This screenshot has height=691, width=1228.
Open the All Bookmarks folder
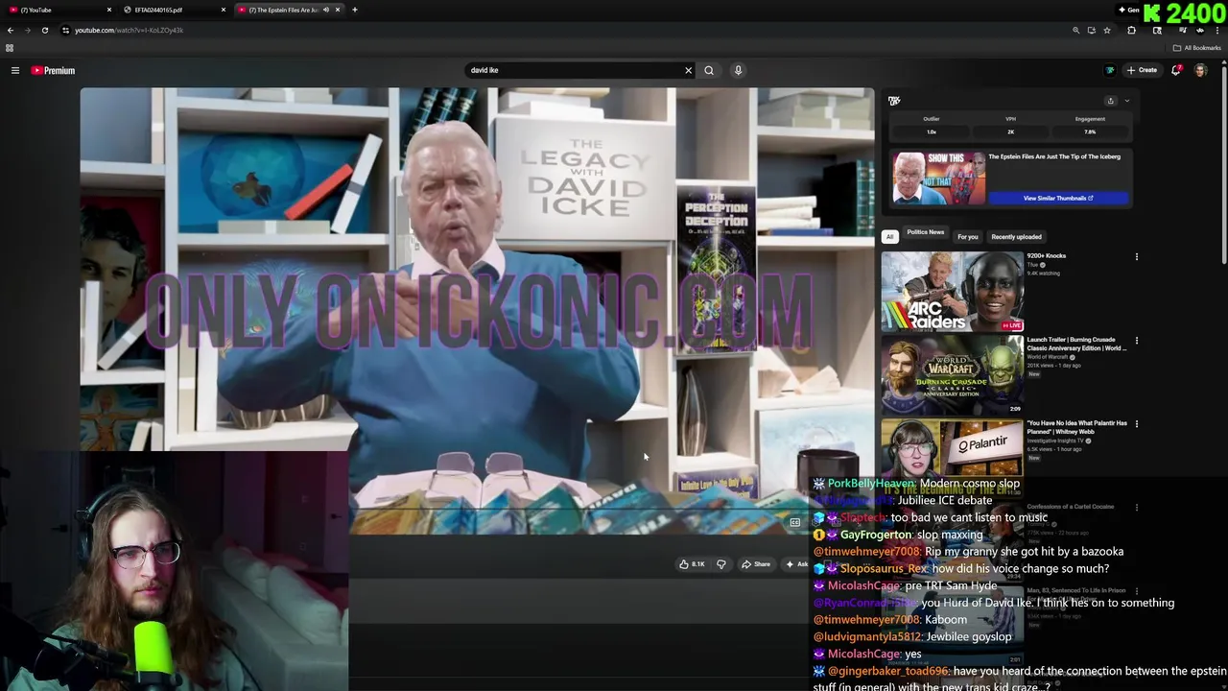(1196, 48)
